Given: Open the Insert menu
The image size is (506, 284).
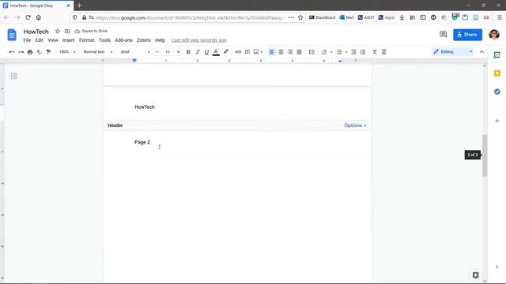Looking at the screenshot, I should point(69,40).
